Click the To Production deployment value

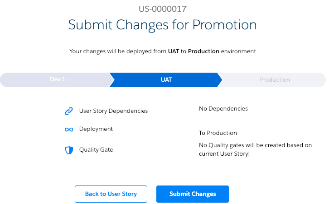point(218,133)
